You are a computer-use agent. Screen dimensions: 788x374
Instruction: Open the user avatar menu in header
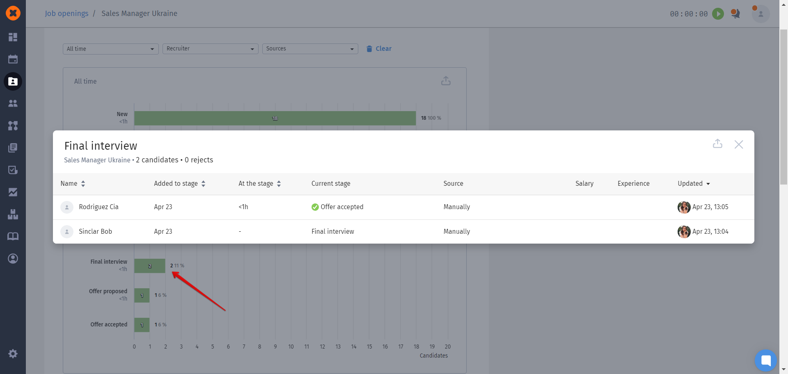point(761,14)
